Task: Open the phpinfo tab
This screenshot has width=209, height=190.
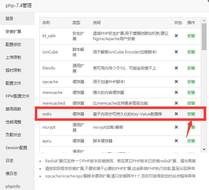Action: [x=17, y=186]
